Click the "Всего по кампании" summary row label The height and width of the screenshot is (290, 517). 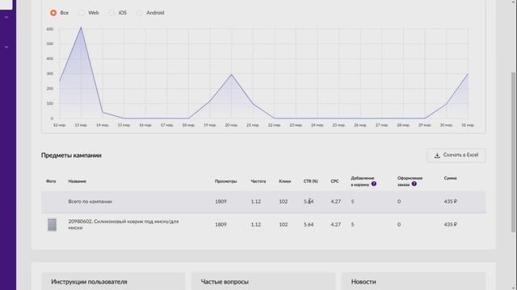tap(90, 201)
